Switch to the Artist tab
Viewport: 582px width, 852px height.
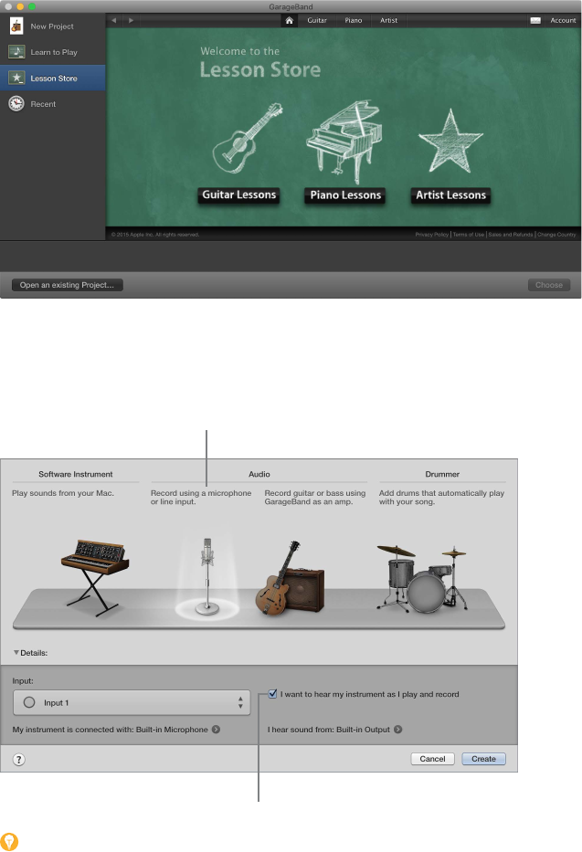[388, 20]
